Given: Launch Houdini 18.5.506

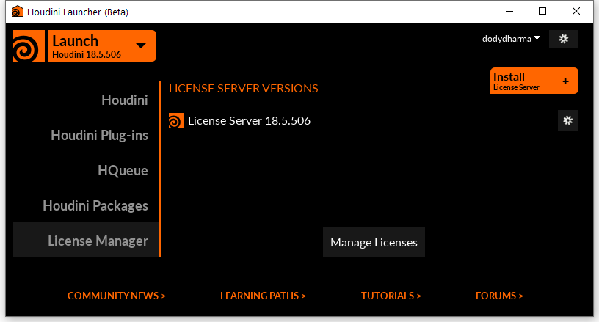Looking at the screenshot, I should point(87,46).
